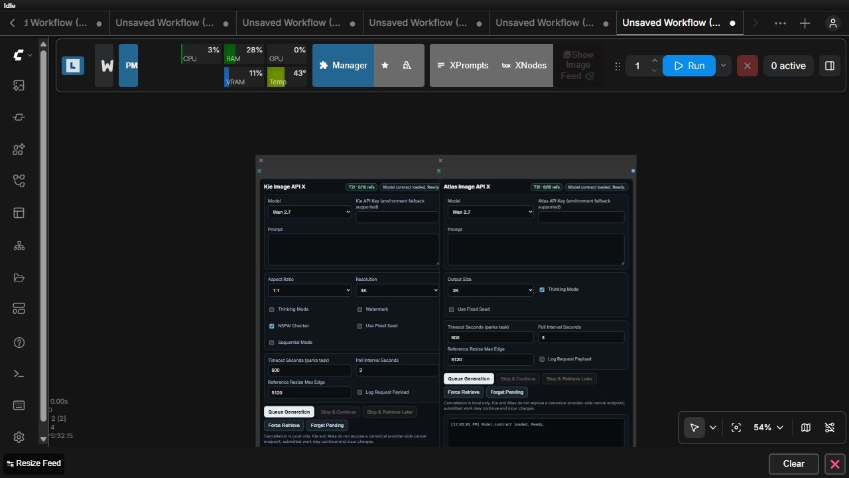Open the help question-mark sidebar icon
849x478 pixels.
(x=19, y=343)
